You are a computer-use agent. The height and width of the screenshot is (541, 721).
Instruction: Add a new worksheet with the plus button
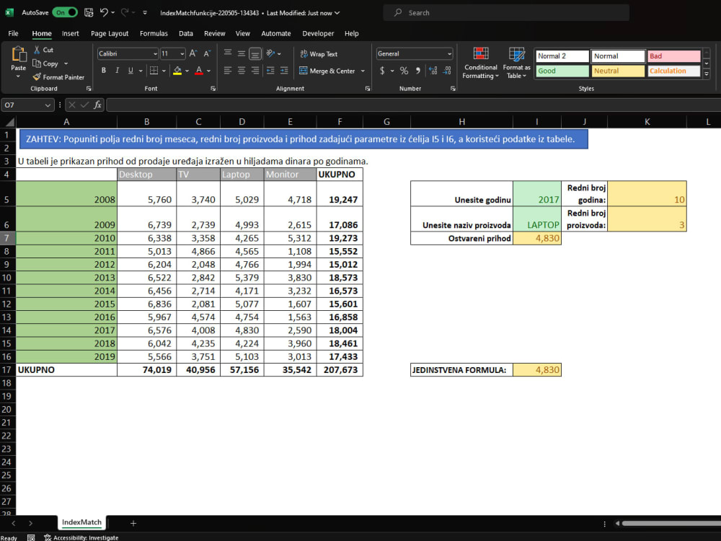coord(133,522)
